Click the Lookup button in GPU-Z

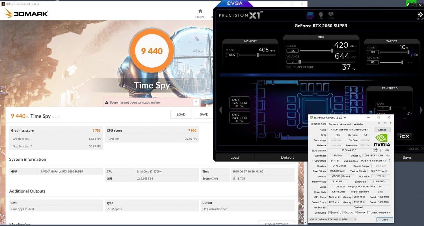pos(382,130)
